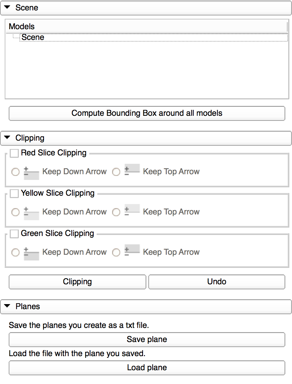Click the Keep Top Arrow icon under Yellow Slice

[132, 210]
